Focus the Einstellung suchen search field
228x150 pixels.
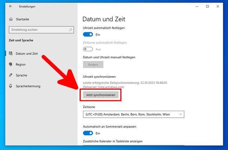point(41,30)
